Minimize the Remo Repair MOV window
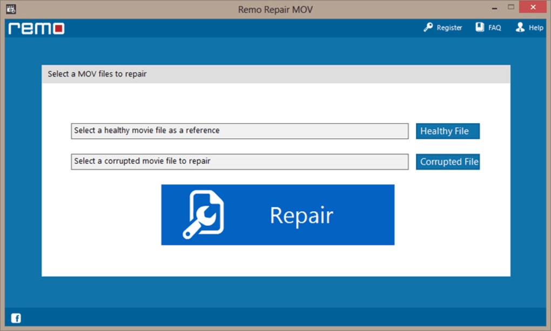Viewport: 551px width, 331px height. pos(493,7)
